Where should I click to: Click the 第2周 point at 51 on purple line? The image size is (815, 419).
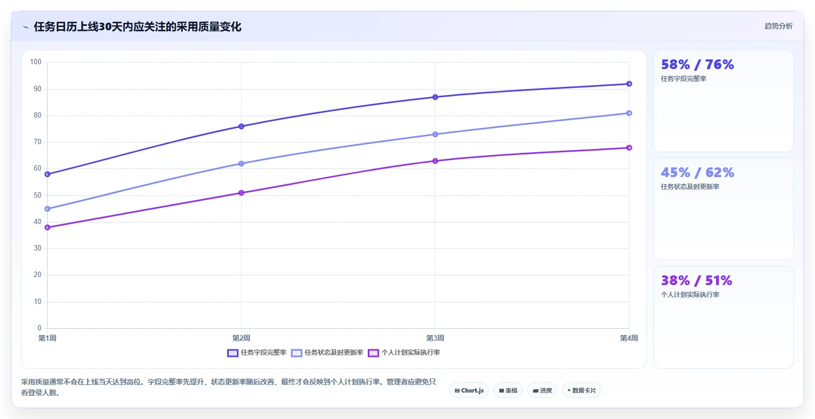coord(241,193)
